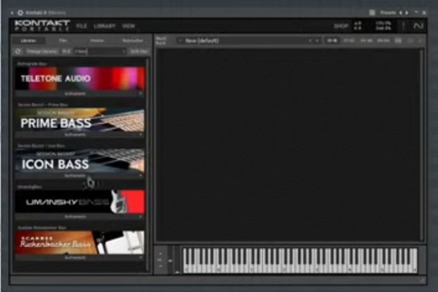Switch to the Libraries tab

(29, 40)
